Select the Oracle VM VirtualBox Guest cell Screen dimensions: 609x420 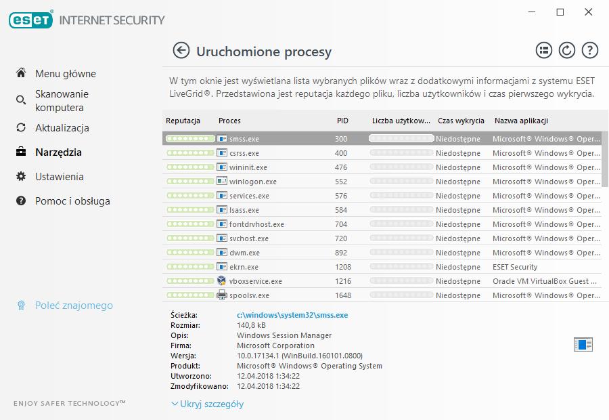point(545,281)
